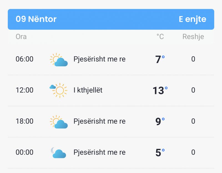Screen dimensions: 222x173
Task: Select the 09 Nëntor date header
Action: coord(36,19)
